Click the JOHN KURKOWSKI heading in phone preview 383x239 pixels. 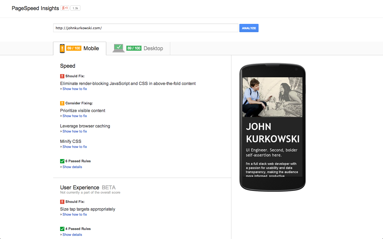click(x=273, y=133)
